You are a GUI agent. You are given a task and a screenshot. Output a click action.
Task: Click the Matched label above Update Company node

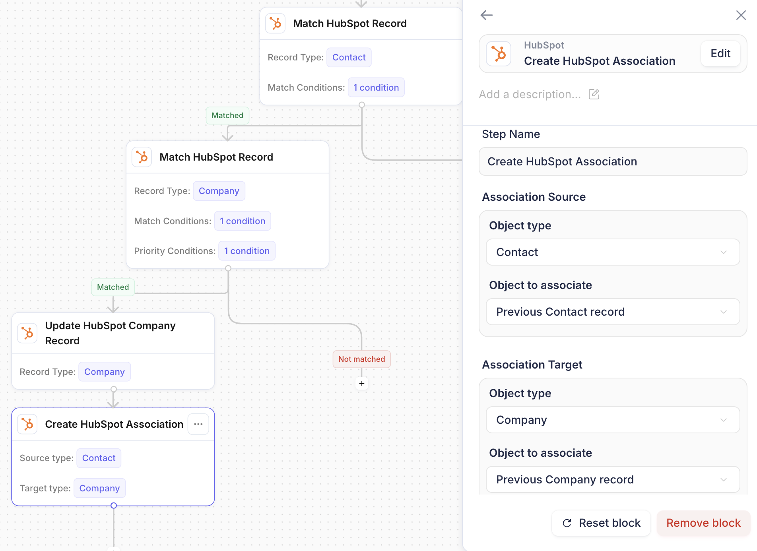coord(113,287)
